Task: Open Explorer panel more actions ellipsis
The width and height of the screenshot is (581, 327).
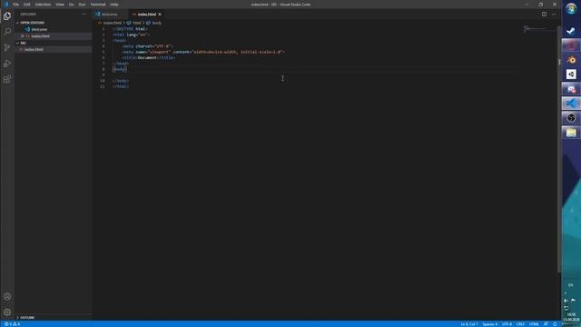Action: pyautogui.click(x=84, y=15)
